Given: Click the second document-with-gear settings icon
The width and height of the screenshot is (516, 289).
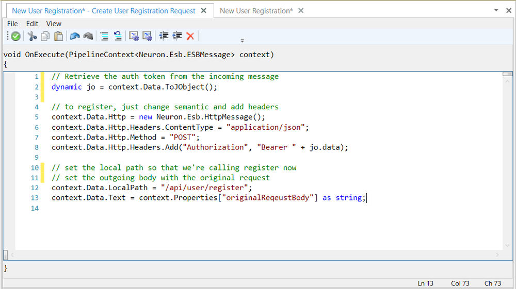Looking at the screenshot, I should [x=147, y=36].
